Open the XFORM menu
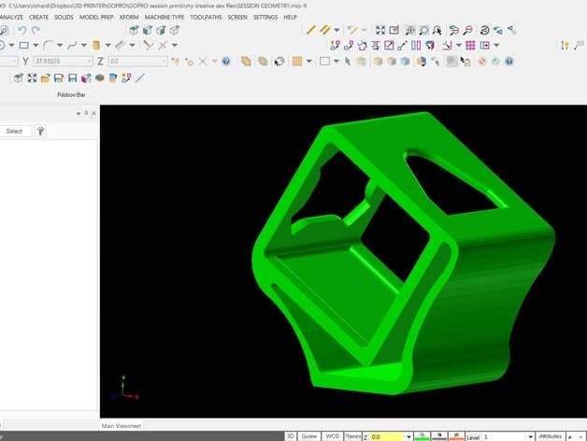The width and height of the screenshot is (587, 441). [129, 17]
